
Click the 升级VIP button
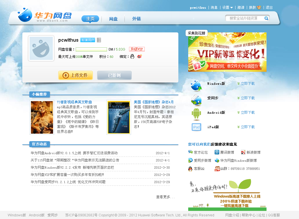coord(137,49)
